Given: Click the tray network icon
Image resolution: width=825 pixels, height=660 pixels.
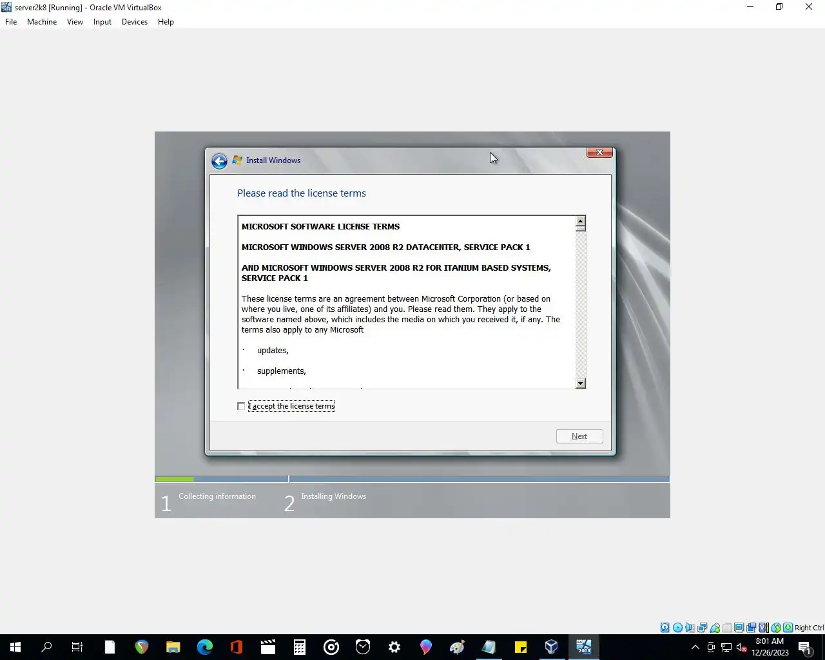Looking at the screenshot, I should (x=726, y=647).
